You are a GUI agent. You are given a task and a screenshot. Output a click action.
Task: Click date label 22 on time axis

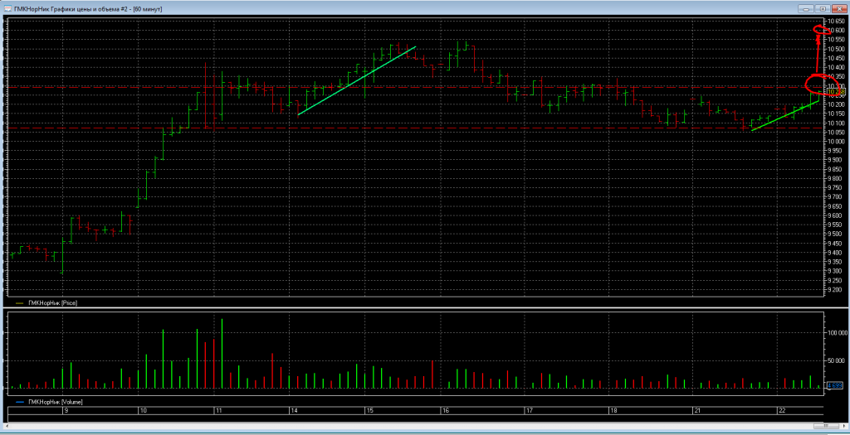pyautogui.click(x=782, y=411)
